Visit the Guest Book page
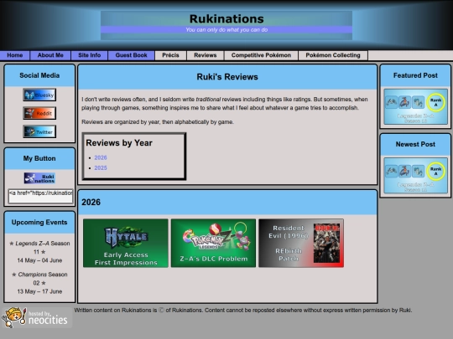This screenshot has width=453, height=339. tap(131, 55)
